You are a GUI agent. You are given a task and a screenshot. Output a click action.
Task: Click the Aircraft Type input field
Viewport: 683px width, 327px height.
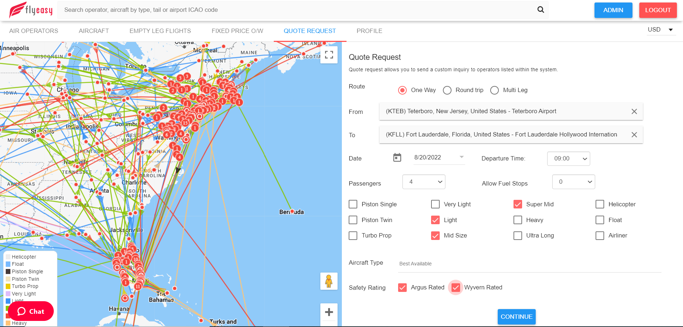tap(530, 264)
